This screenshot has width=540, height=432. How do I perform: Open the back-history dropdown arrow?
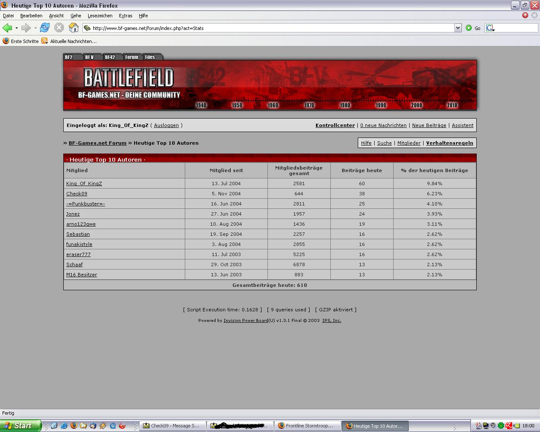pyautogui.click(x=16, y=28)
